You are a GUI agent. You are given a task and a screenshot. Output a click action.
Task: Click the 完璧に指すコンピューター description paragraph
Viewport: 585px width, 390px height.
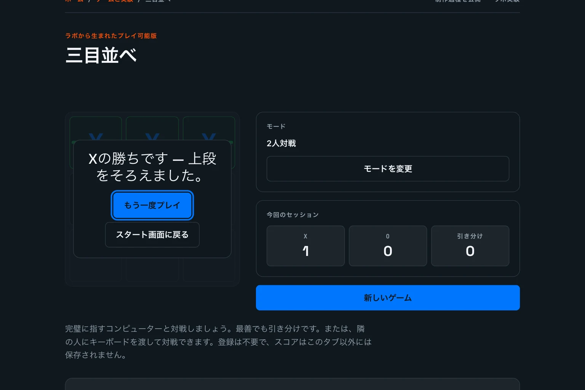tap(218, 342)
